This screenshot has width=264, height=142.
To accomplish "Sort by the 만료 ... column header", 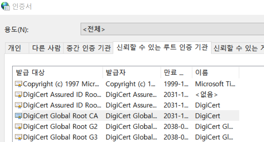I will pos(176,72).
